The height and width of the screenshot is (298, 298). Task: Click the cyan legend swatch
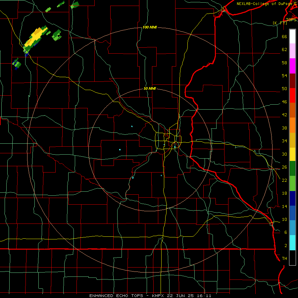292,243
